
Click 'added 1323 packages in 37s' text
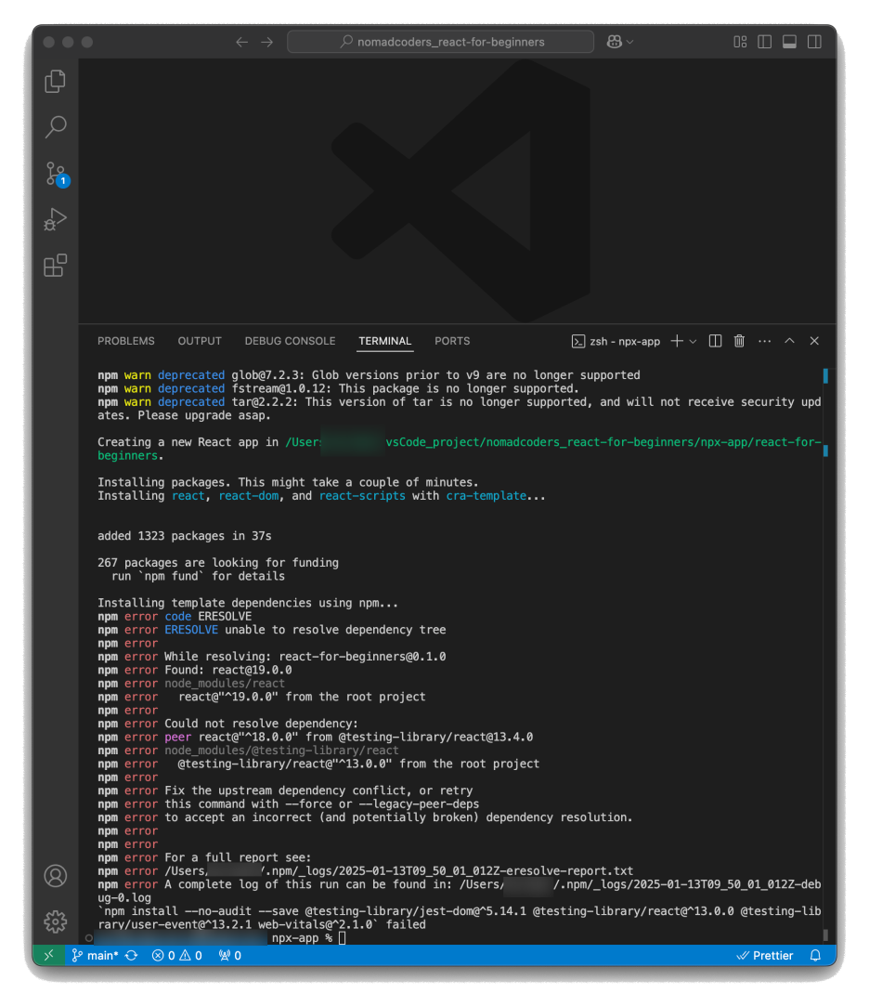coord(184,536)
